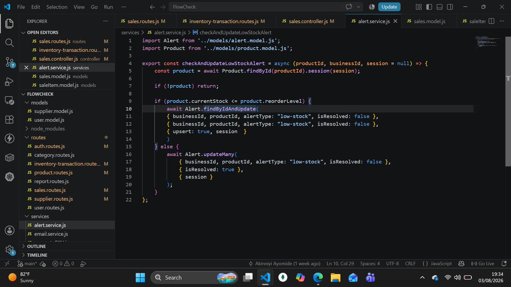Image resolution: width=511 pixels, height=287 pixels.
Task: Click checkAndUpdateLowStockAlert breadcrumb
Action: [232, 32]
